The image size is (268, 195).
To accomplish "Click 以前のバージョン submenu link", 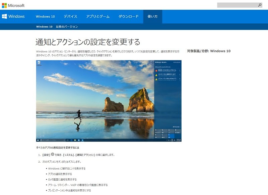I will click(67, 27).
